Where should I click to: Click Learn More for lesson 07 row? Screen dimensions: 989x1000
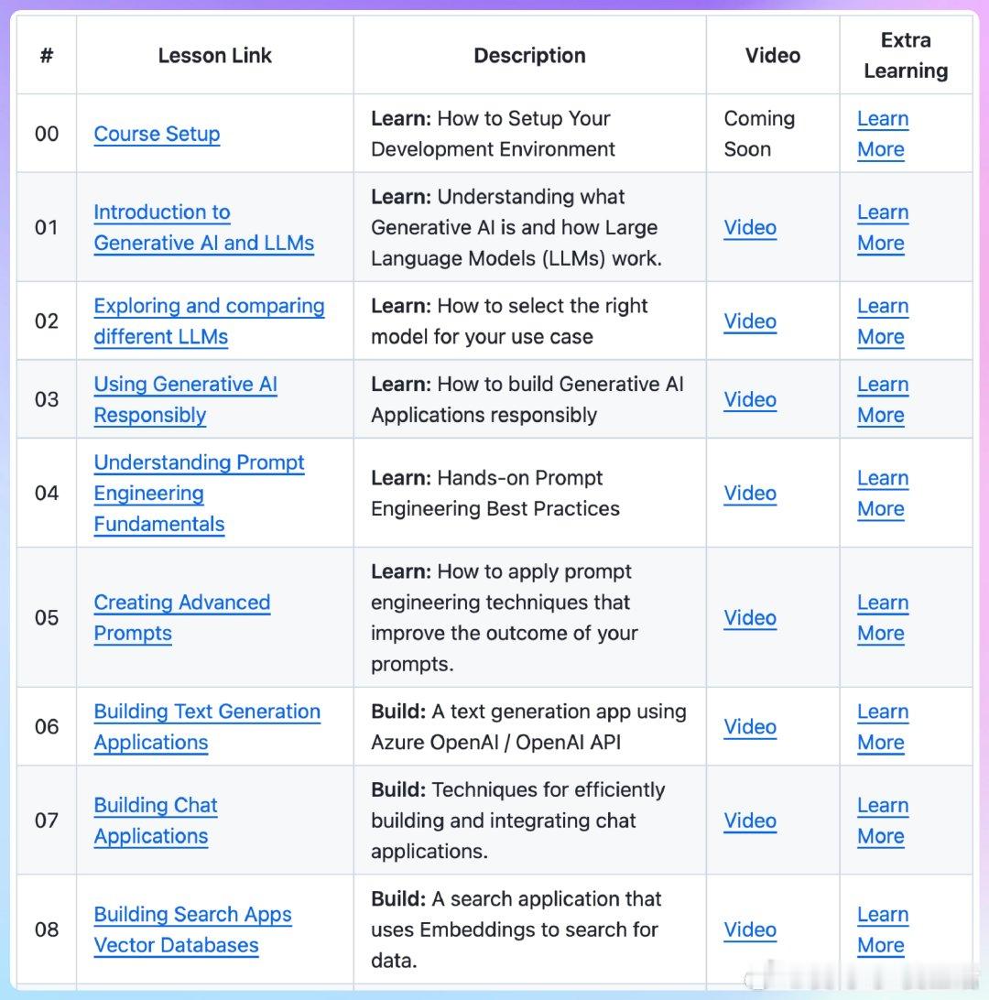[883, 821]
